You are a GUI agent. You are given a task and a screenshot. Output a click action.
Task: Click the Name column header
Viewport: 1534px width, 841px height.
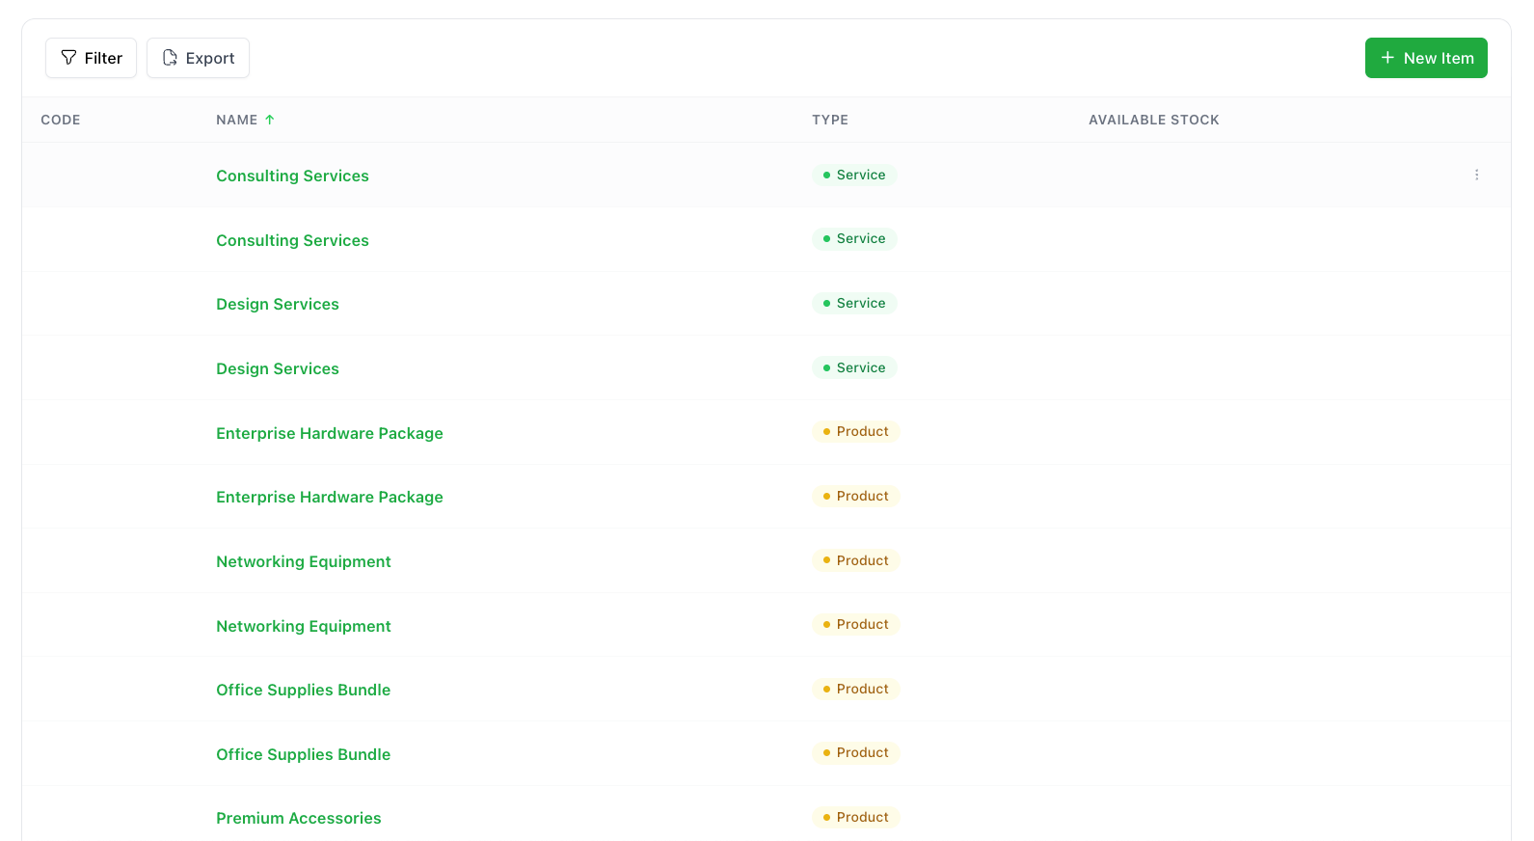pos(236,120)
